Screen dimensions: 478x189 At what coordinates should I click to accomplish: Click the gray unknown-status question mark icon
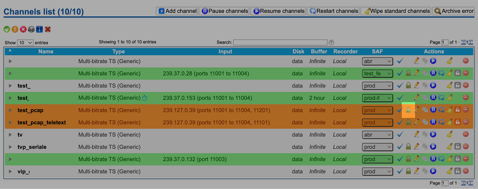(x=31, y=29)
